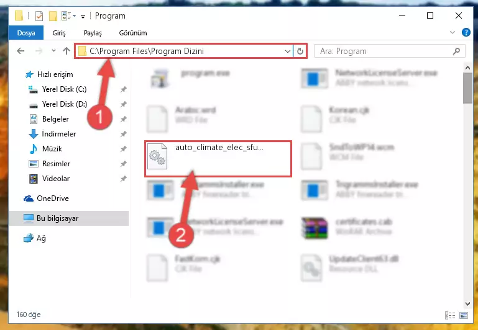Click the Properties quick access icon
The image size is (478, 330).
click(x=39, y=16)
